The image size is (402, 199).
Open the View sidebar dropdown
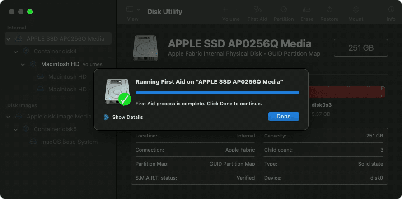[x=133, y=9]
